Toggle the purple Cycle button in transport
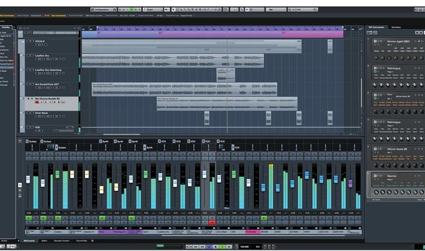 [x=209, y=246]
